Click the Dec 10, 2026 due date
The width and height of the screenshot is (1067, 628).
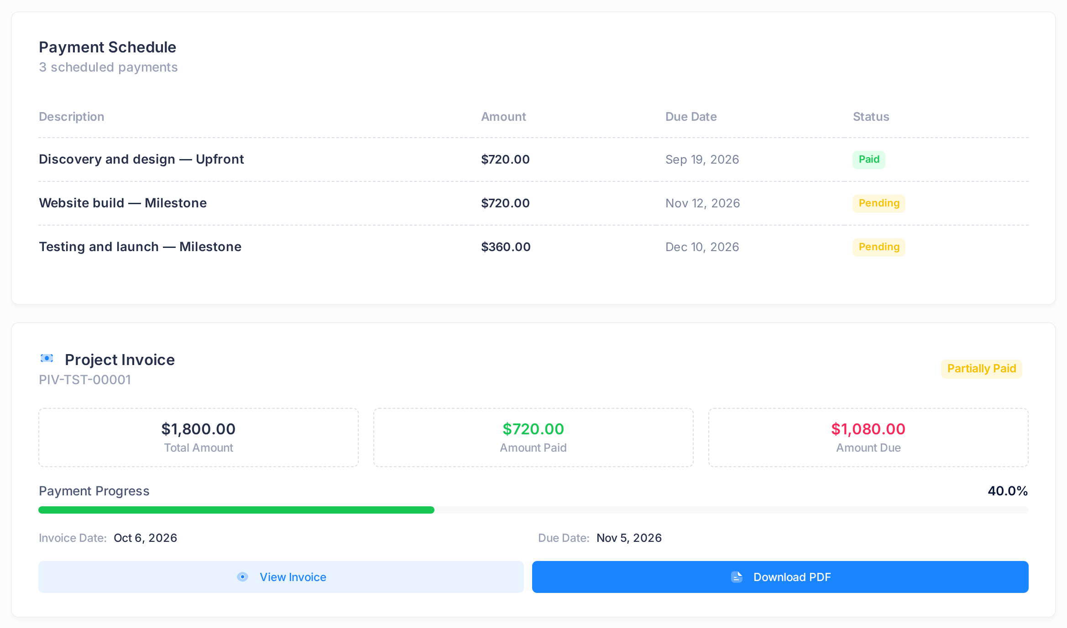pos(702,247)
